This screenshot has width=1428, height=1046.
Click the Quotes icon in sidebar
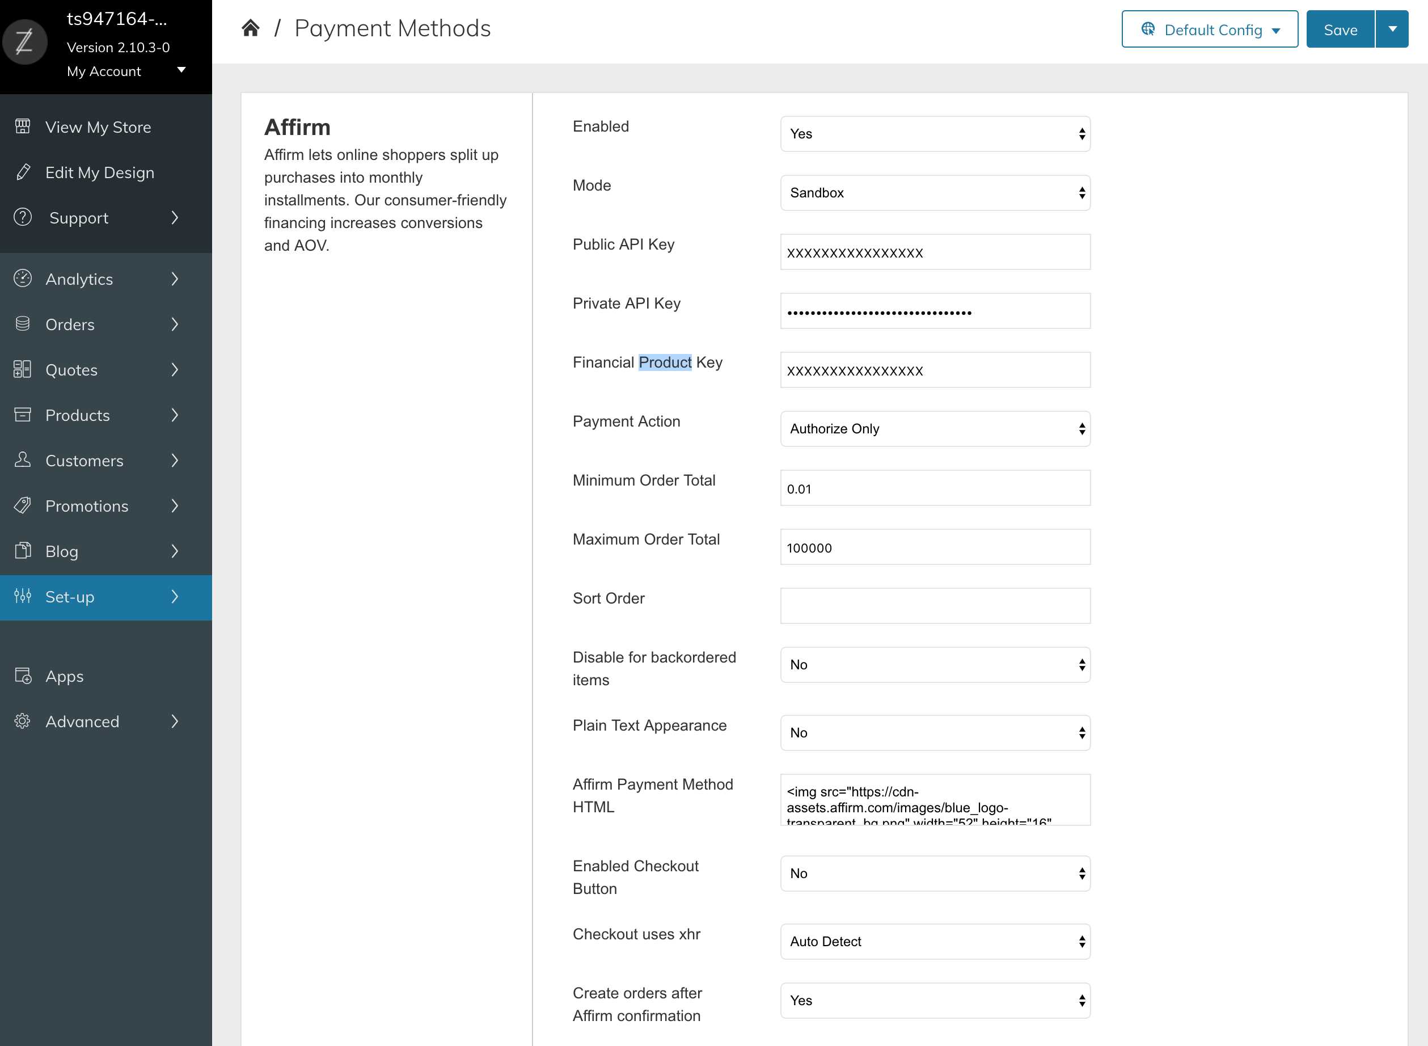tap(23, 370)
